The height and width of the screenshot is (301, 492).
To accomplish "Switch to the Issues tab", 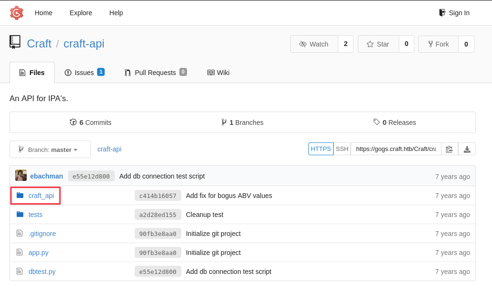I will pos(84,73).
